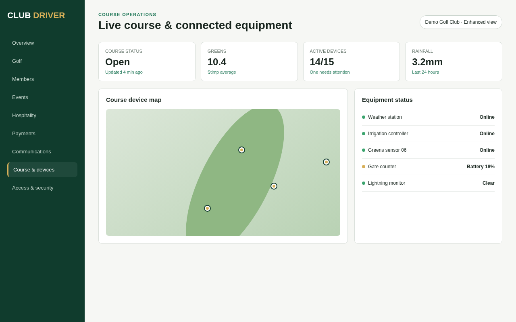Viewport: 516px width, 322px height.
Task: Open Members in the sidebar
Action: [42, 79]
